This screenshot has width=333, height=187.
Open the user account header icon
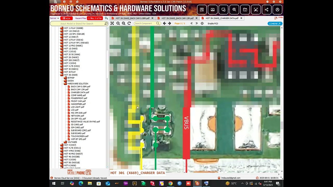[278, 10]
